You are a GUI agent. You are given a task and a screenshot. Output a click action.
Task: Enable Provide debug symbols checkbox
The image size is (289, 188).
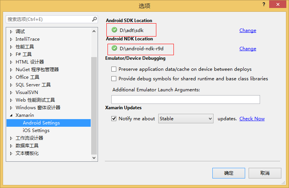(114, 79)
